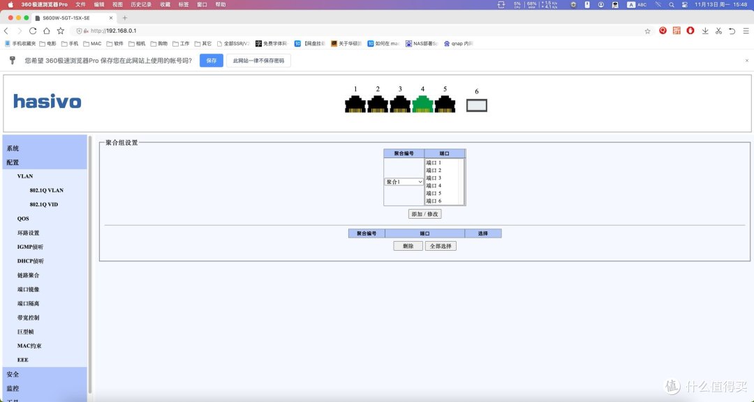Close the S600W-5GT-1SX-SE tab
This screenshot has height=402, width=754.
(x=110, y=17)
